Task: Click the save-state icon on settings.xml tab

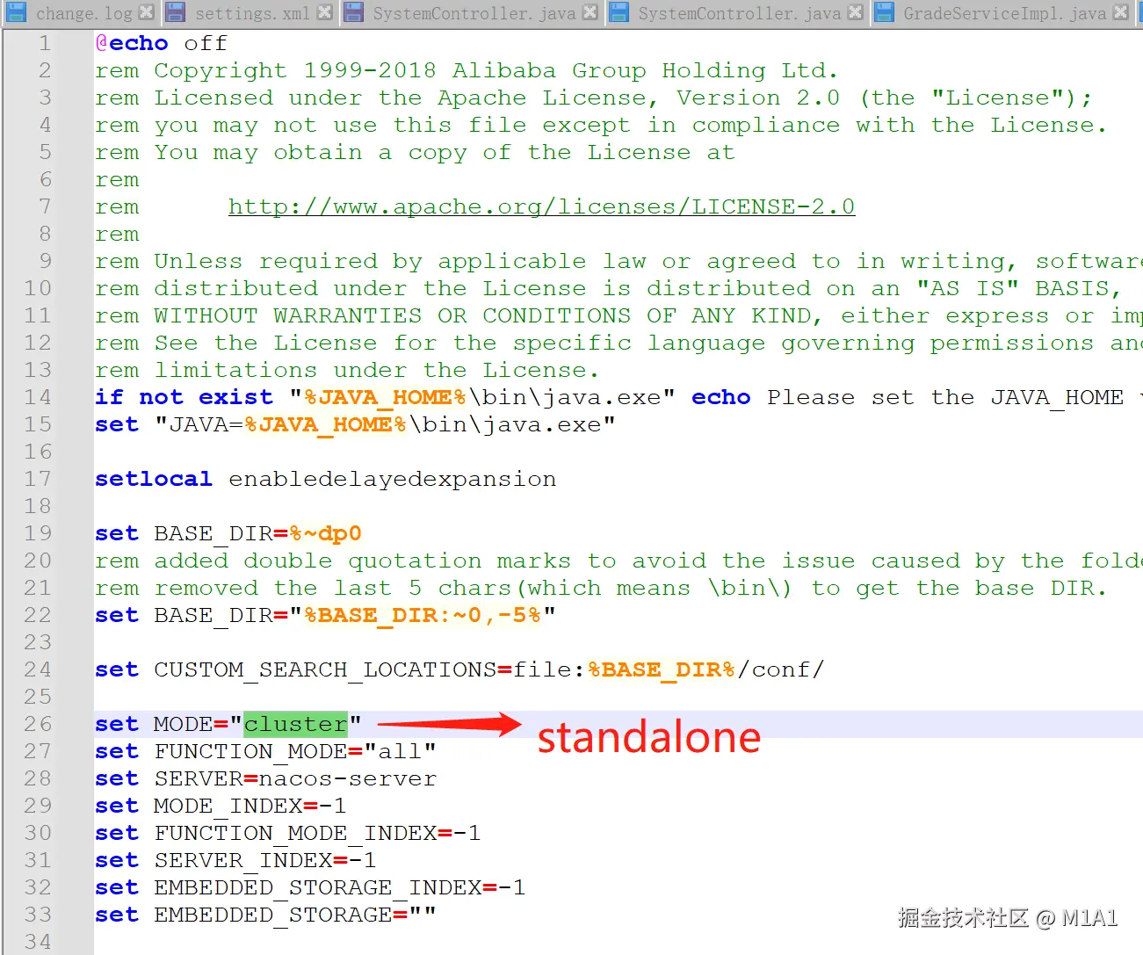Action: tap(176, 12)
